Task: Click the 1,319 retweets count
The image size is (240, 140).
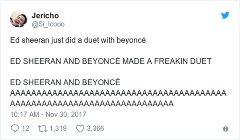Action: point(58,128)
